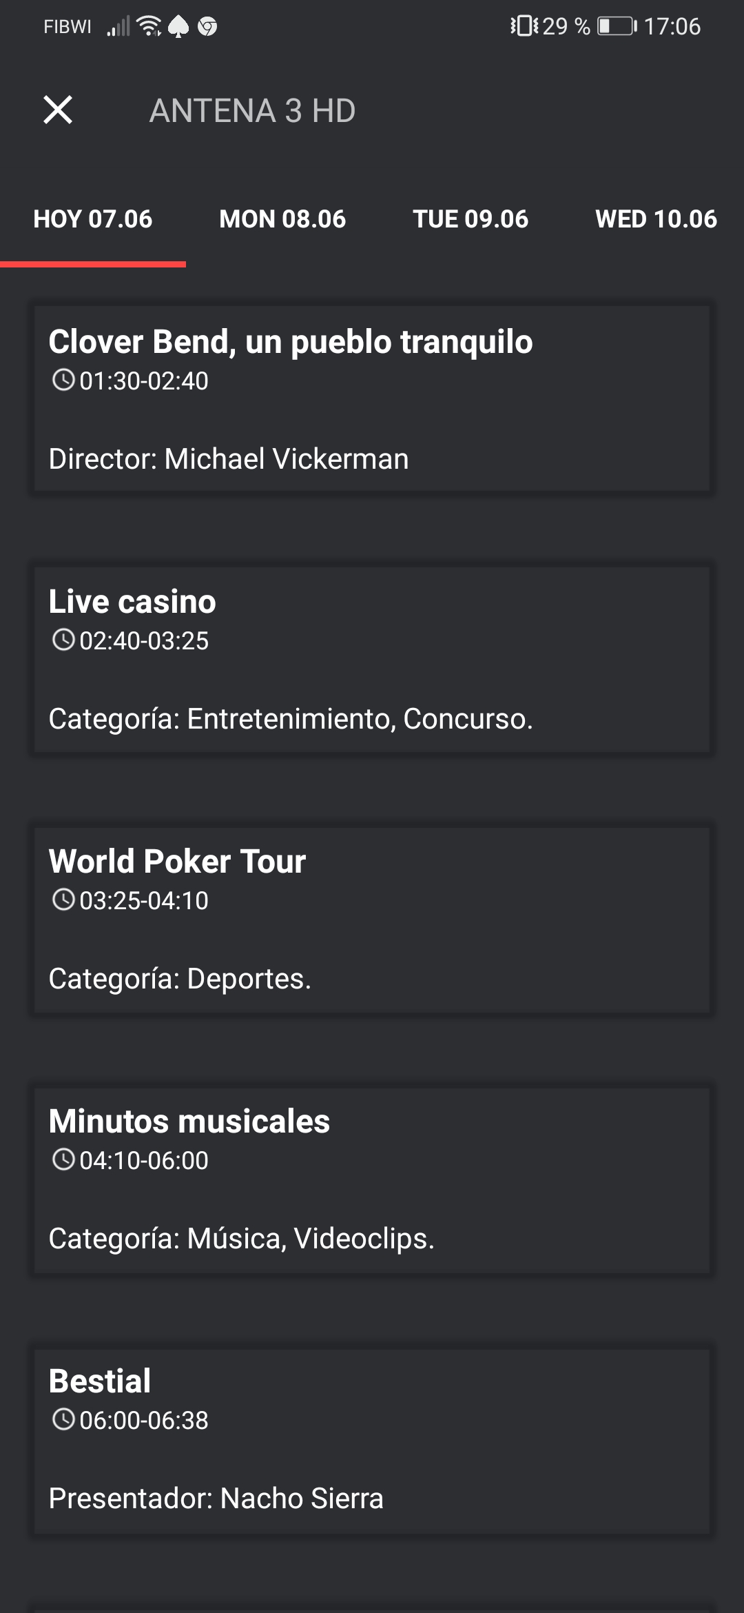This screenshot has width=744, height=1613.
Task: Switch to the MON 08.06 tab
Action: [x=282, y=219]
